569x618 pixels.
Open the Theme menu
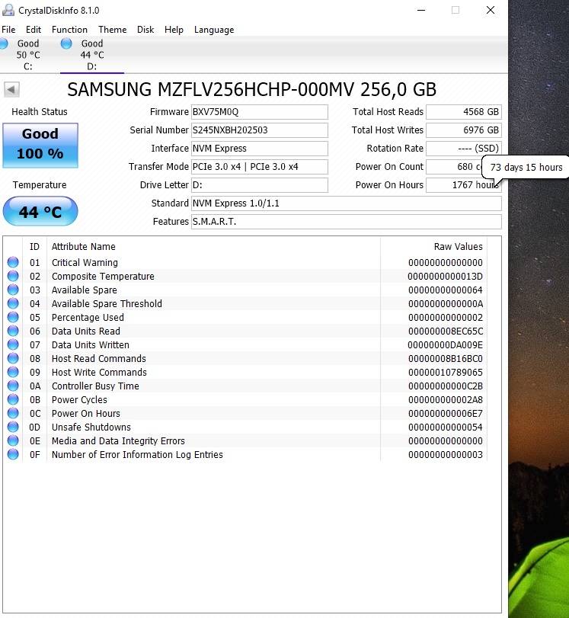tap(112, 30)
